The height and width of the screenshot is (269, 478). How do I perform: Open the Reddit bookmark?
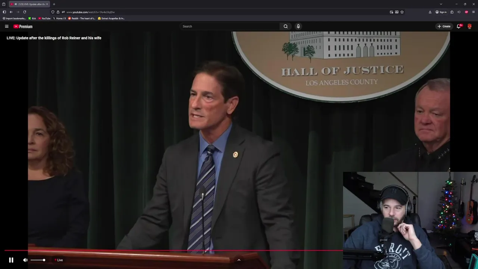pyautogui.click(x=82, y=18)
